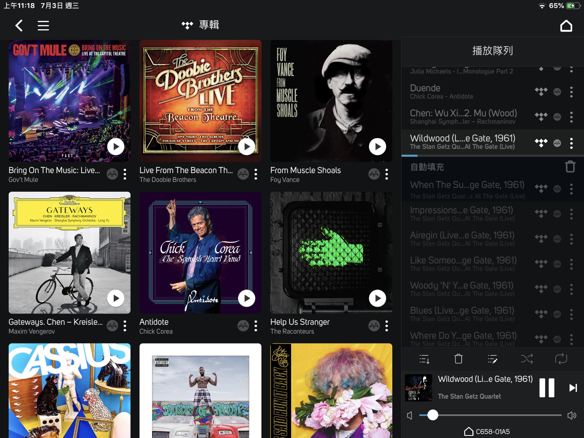
Task: Tap MQA badge beside Live From The Beacon
Action: [243, 174]
